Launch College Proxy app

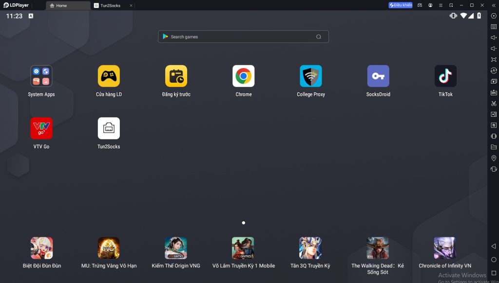point(310,76)
